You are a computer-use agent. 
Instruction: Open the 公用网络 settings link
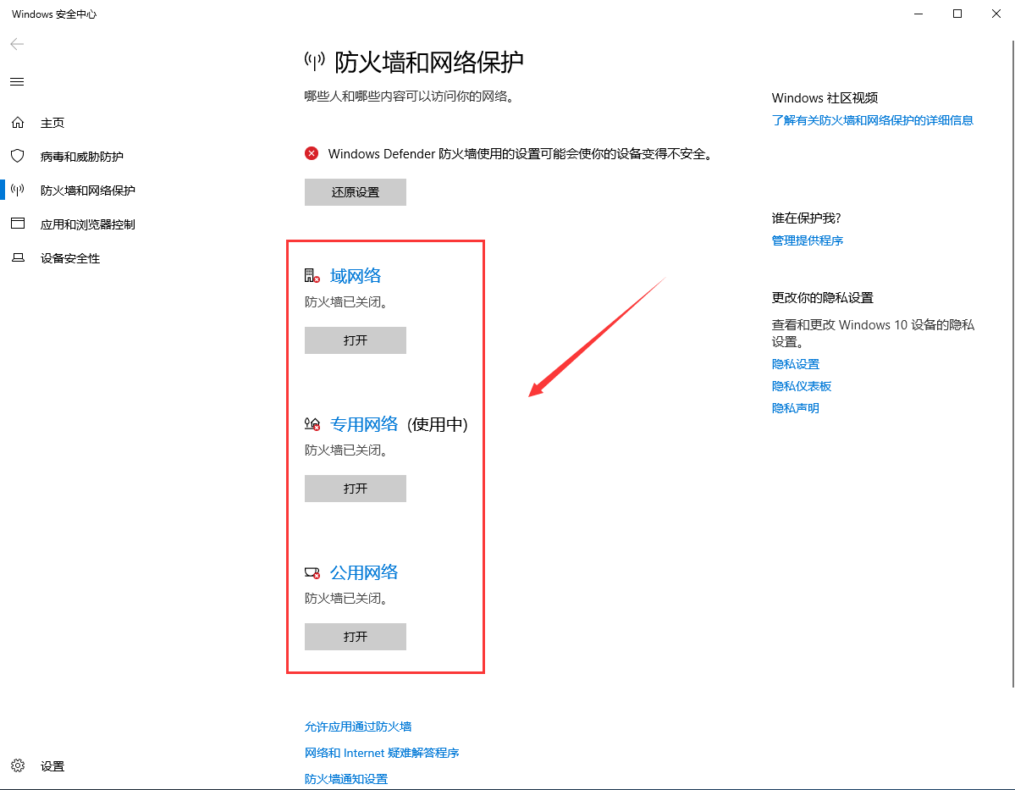(x=364, y=572)
